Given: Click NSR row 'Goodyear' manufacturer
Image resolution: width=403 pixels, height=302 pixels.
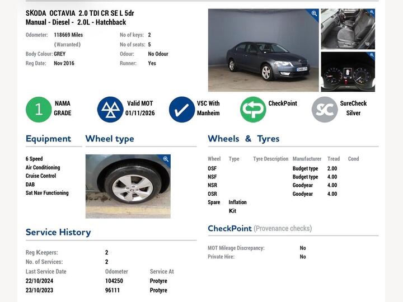Looking at the screenshot, I should pyautogui.click(x=303, y=186).
